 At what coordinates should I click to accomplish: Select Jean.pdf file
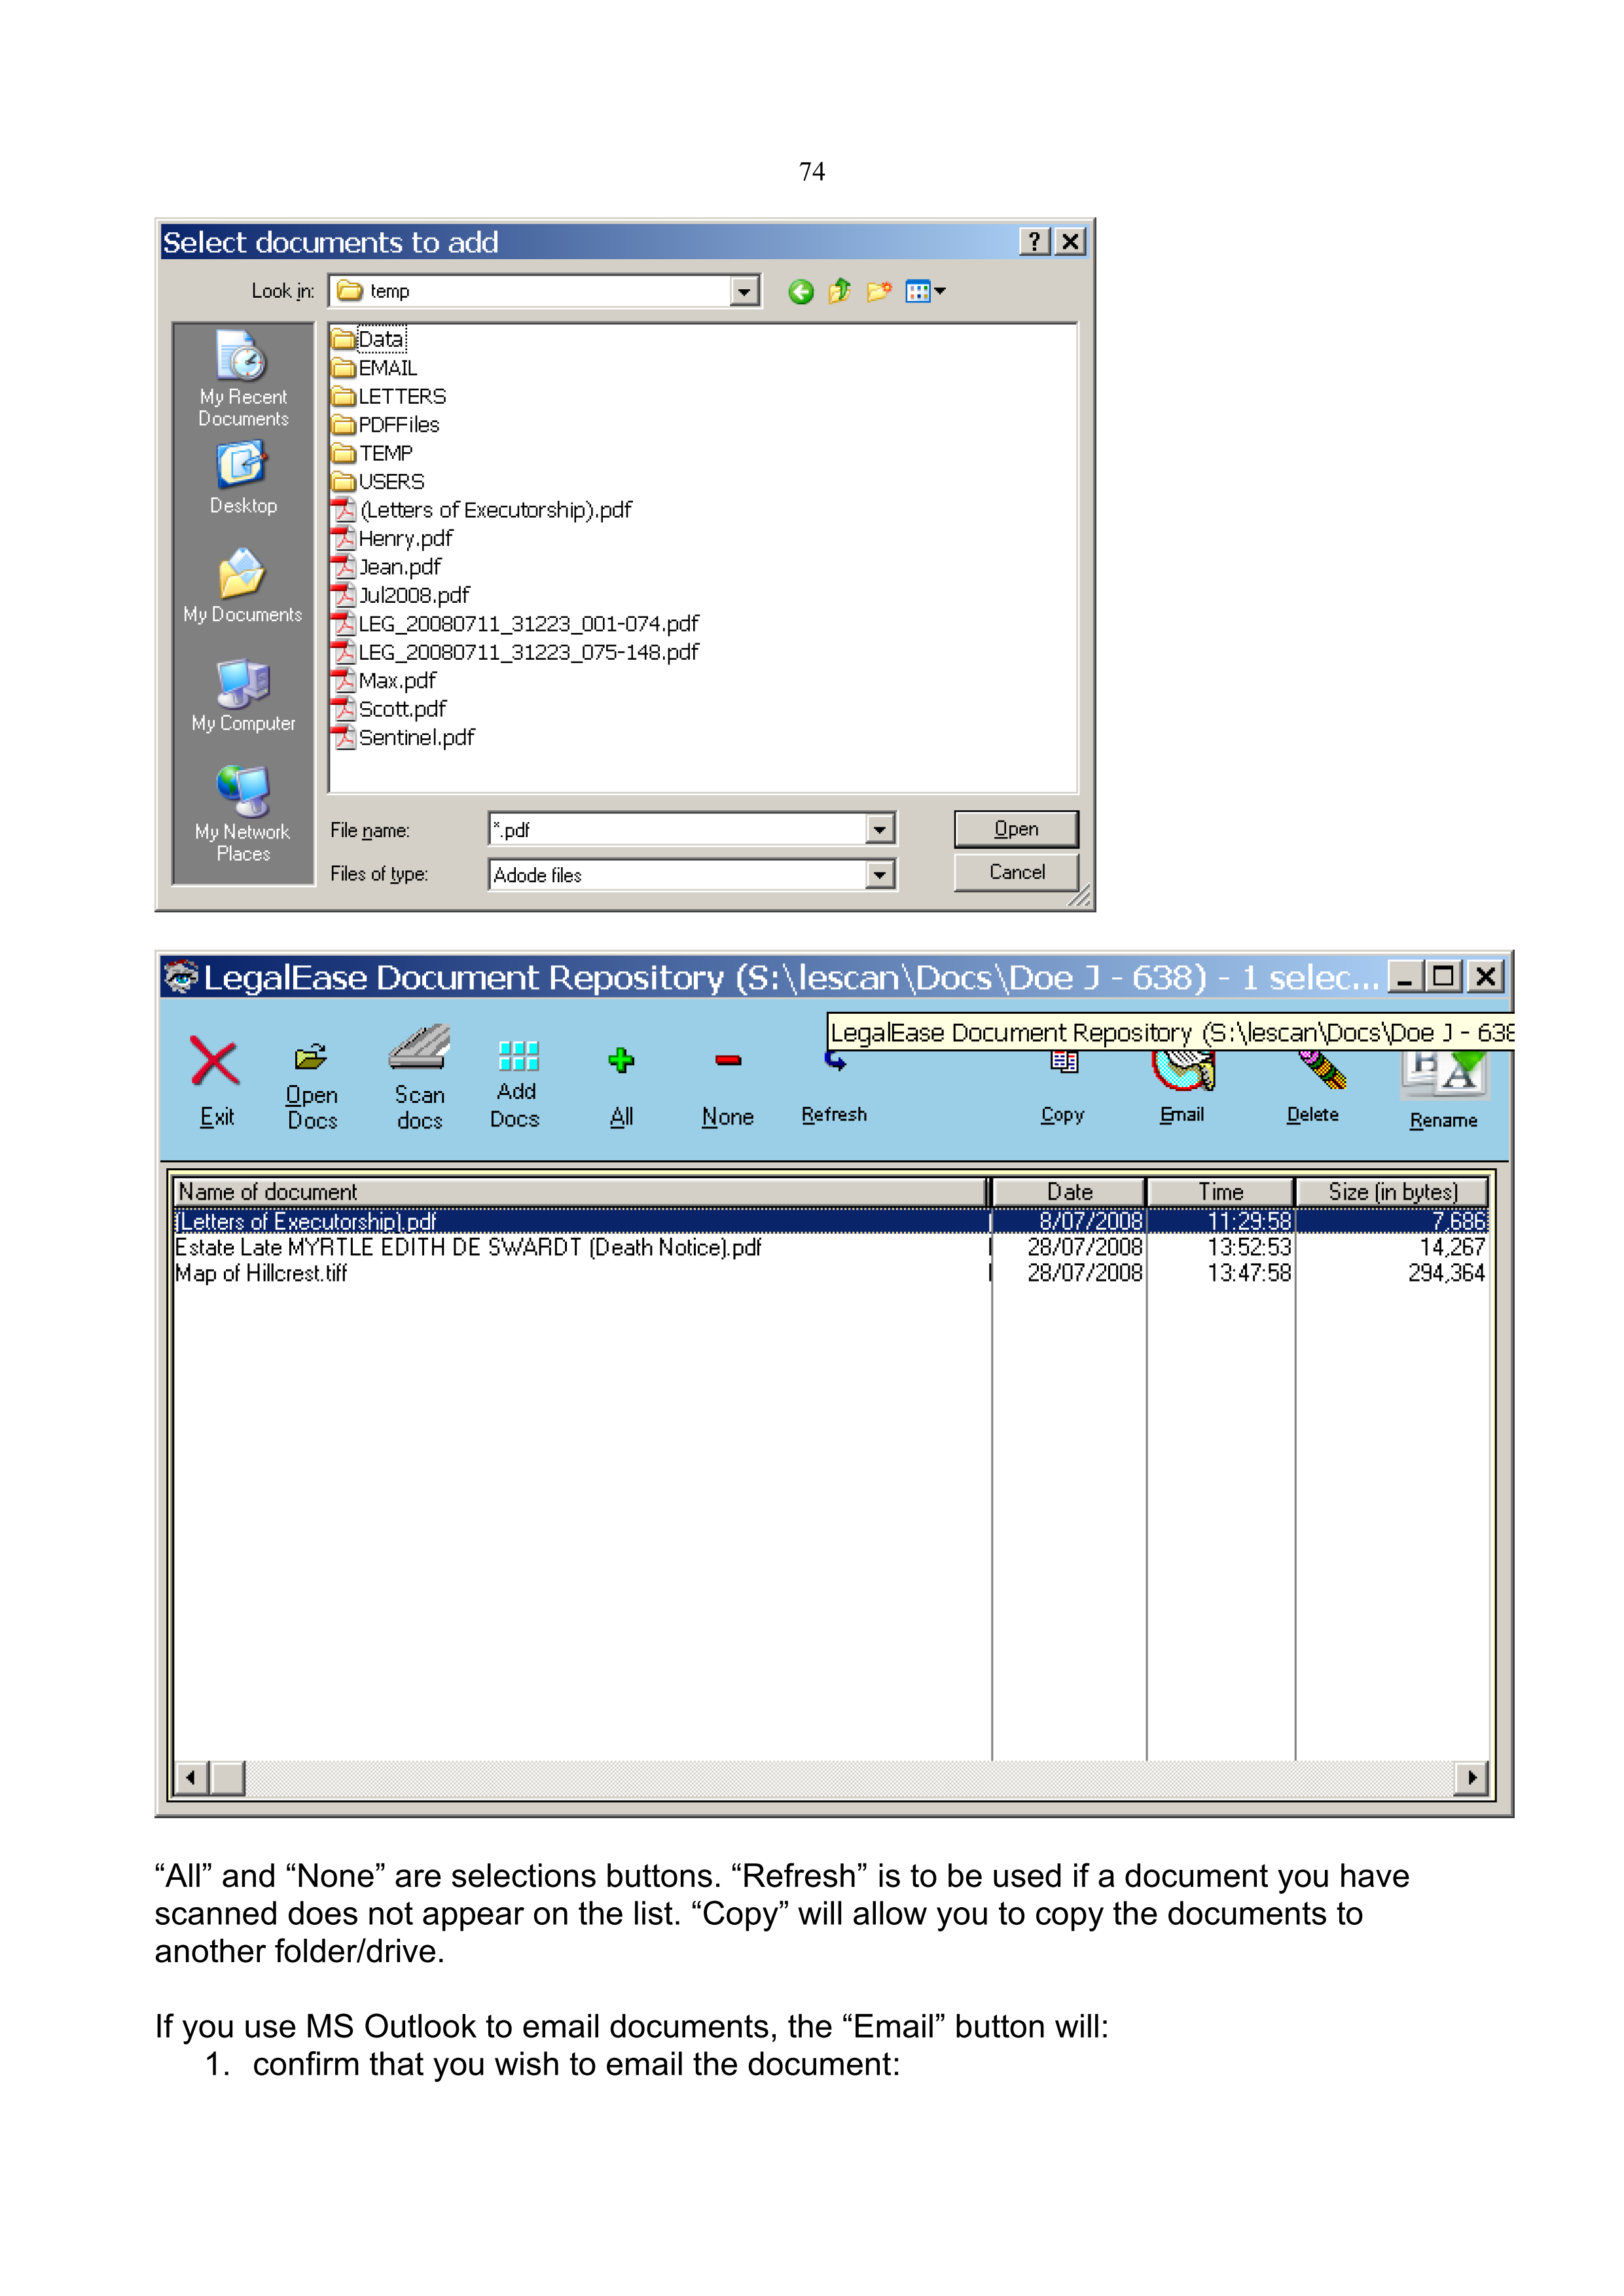point(387,567)
